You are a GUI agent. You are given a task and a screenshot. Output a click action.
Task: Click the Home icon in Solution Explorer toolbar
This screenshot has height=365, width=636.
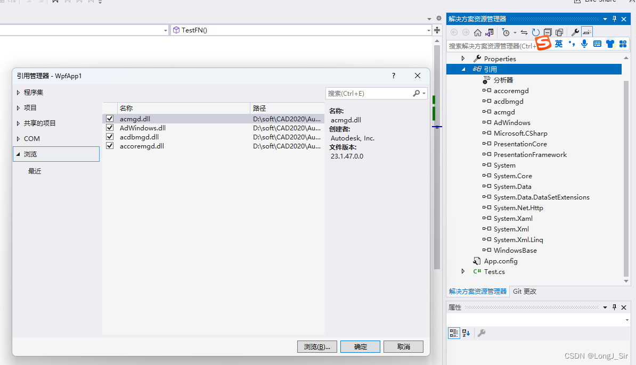[x=477, y=32]
